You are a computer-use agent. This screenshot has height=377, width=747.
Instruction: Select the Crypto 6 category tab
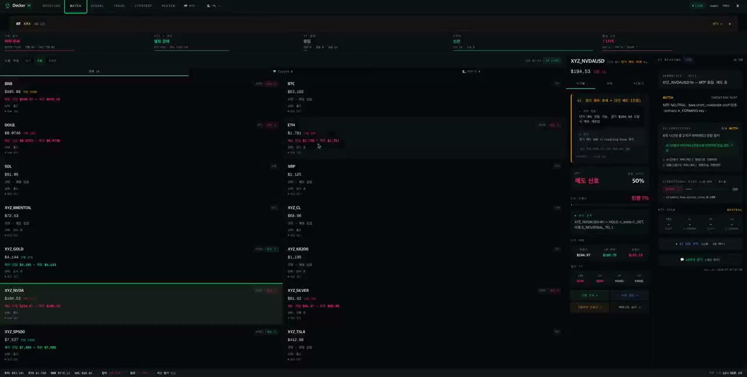click(282, 71)
